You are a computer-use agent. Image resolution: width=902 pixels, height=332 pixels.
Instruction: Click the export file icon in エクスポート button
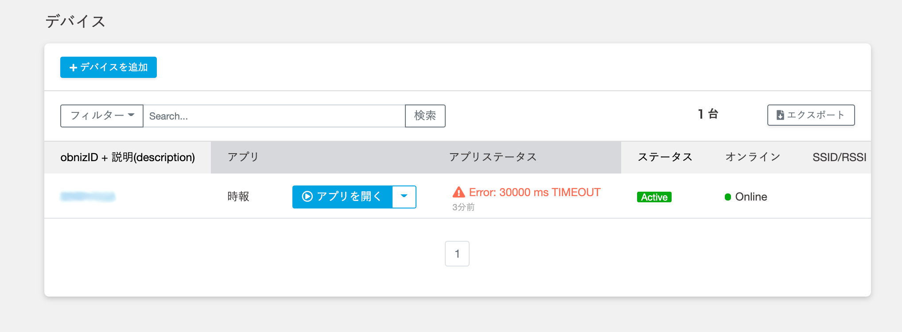780,114
